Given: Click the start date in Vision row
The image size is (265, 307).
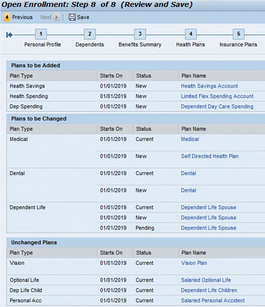Looking at the screenshot, I should 113,263.
